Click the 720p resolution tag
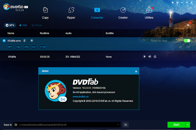The image size is (196, 130). click(18, 47)
